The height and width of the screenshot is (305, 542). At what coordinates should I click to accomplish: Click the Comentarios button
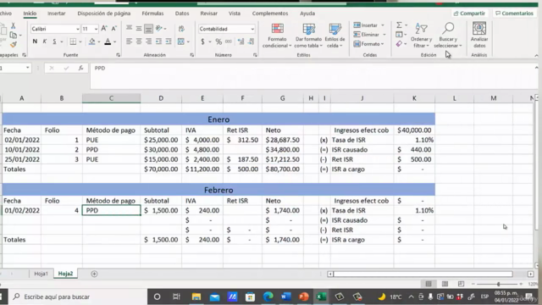tap(514, 14)
